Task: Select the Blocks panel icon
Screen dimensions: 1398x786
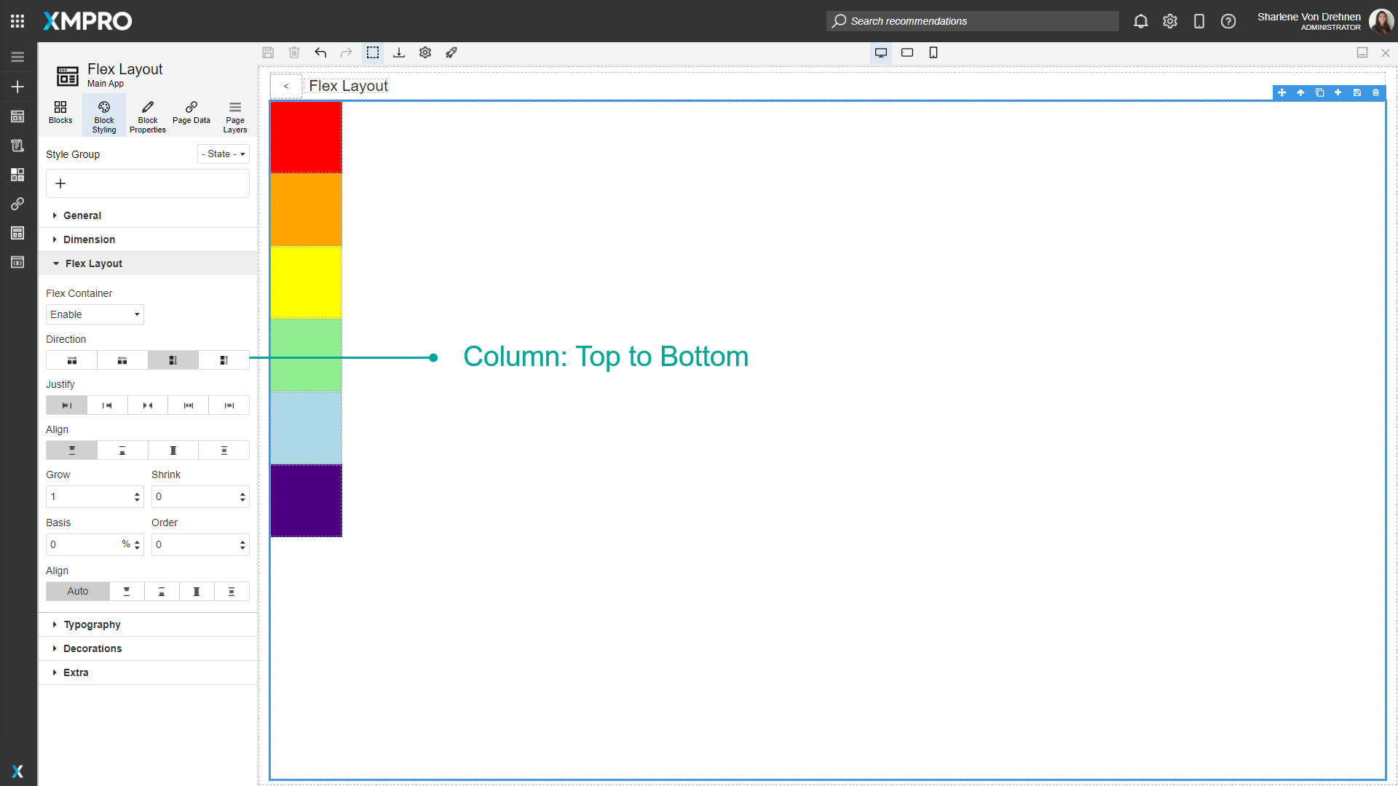Action: pyautogui.click(x=60, y=114)
